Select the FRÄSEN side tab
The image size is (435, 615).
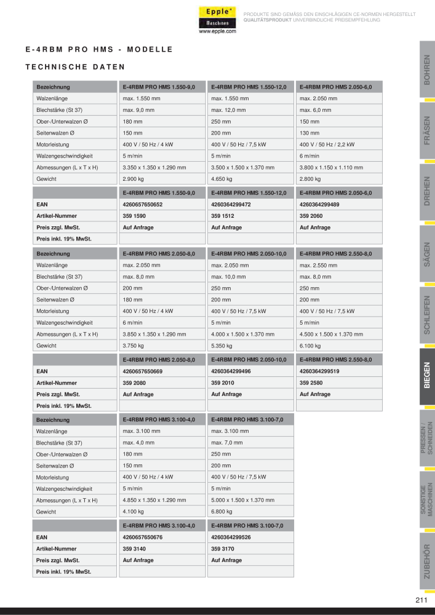tap(427, 130)
